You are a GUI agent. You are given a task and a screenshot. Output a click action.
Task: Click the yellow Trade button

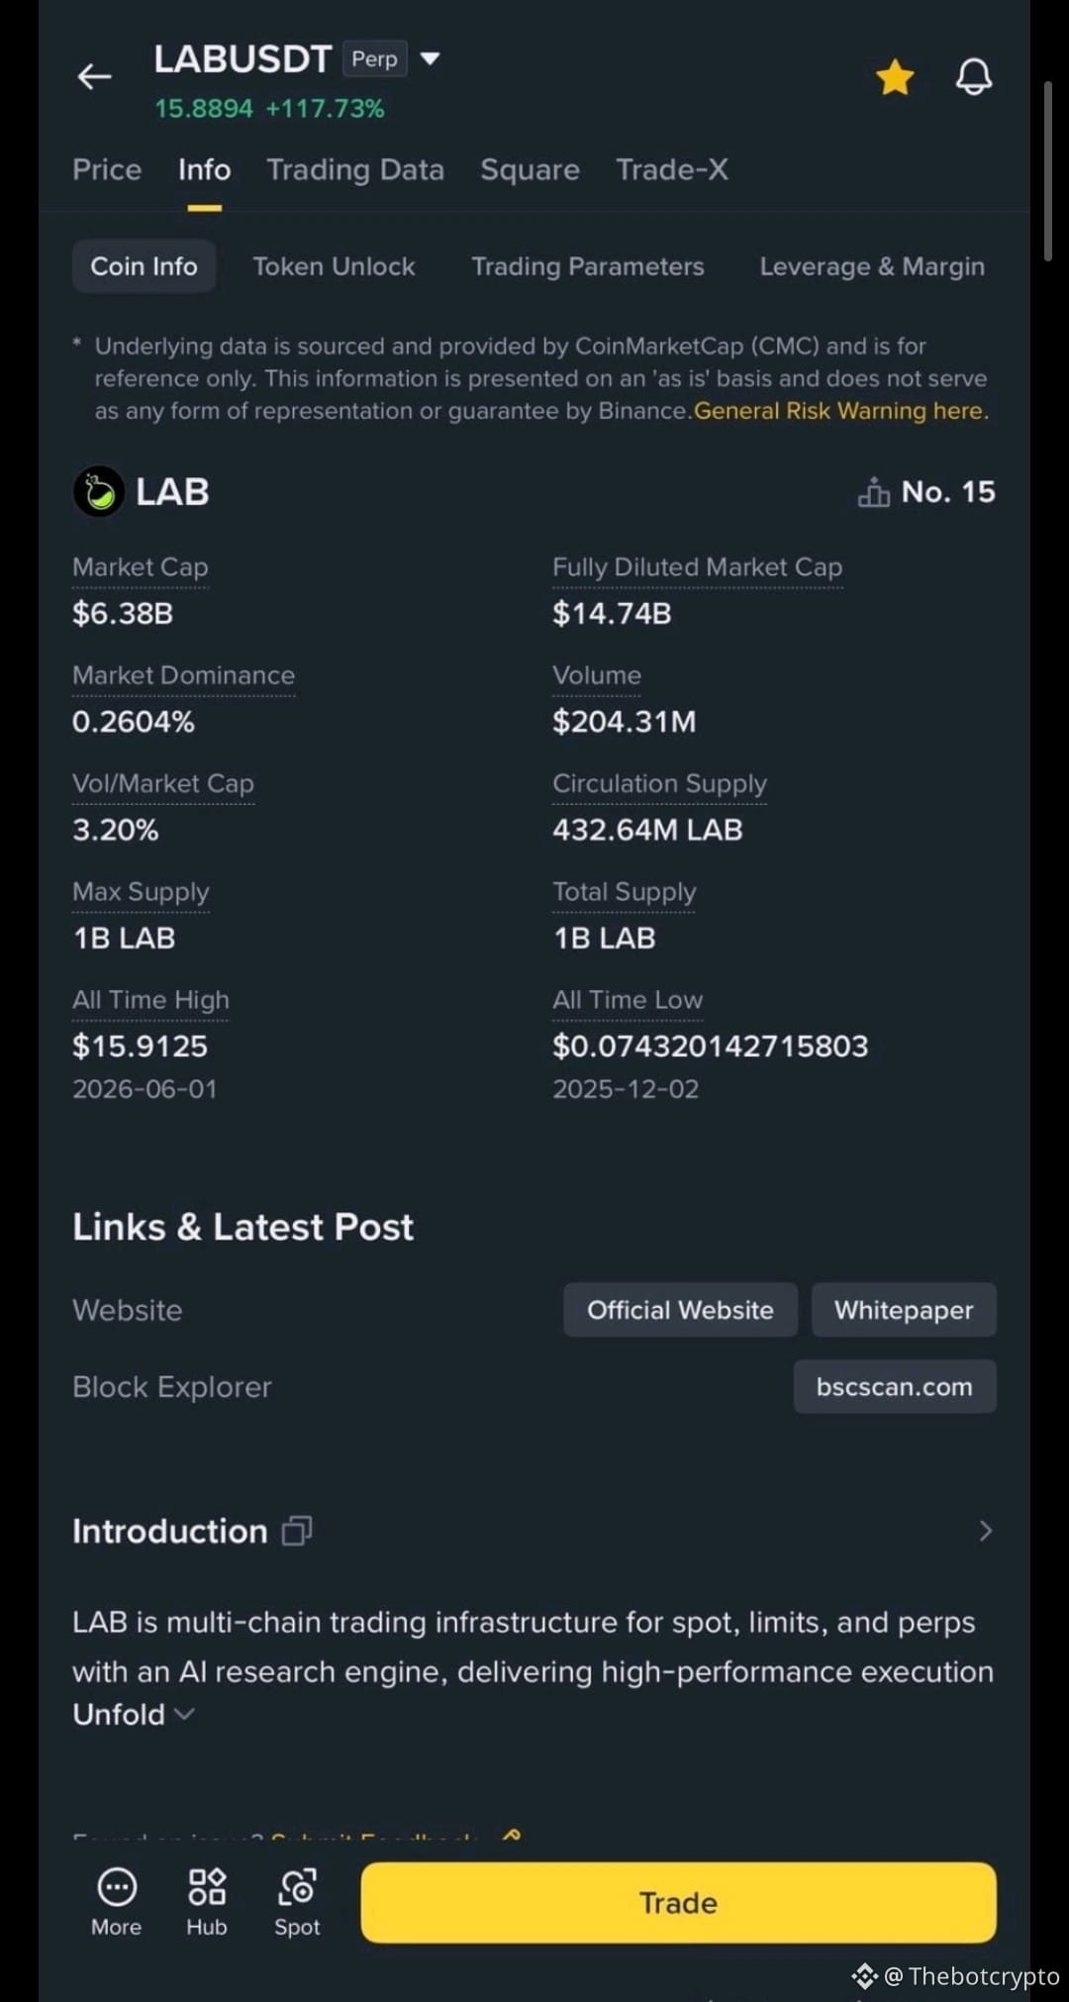coord(678,1902)
